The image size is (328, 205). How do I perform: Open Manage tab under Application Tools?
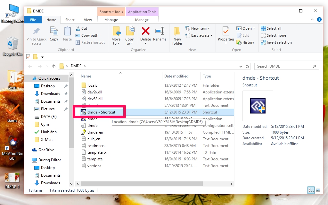[x=142, y=20]
